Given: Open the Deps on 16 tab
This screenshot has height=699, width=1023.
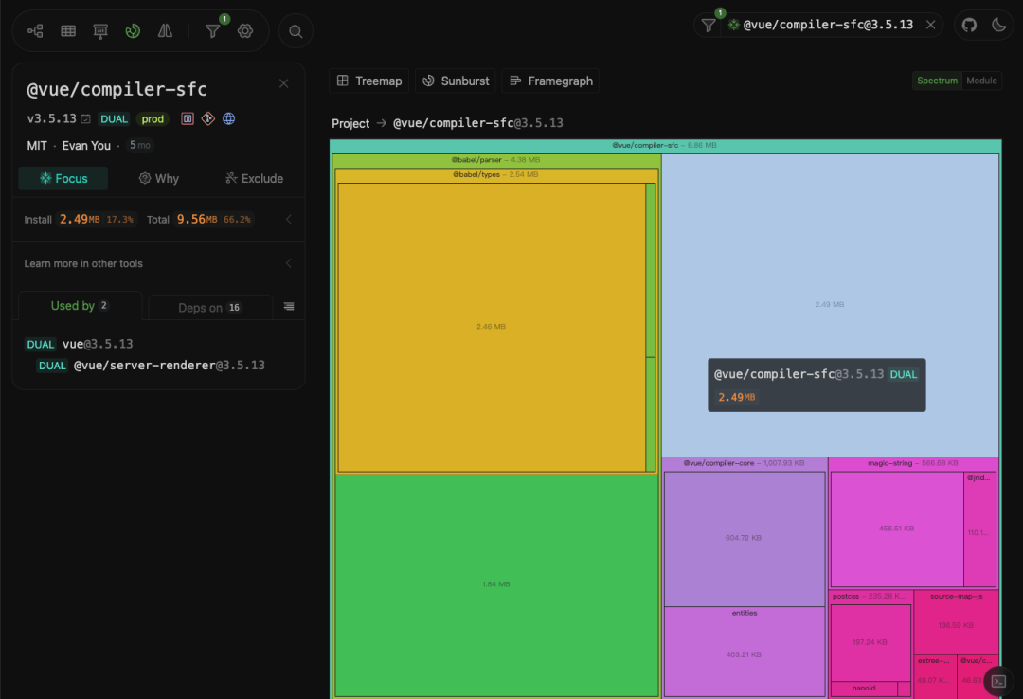Looking at the screenshot, I should pyautogui.click(x=210, y=308).
